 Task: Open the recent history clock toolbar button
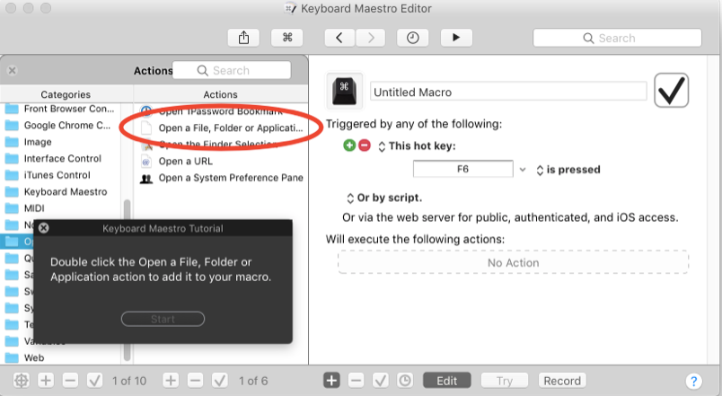click(x=412, y=38)
